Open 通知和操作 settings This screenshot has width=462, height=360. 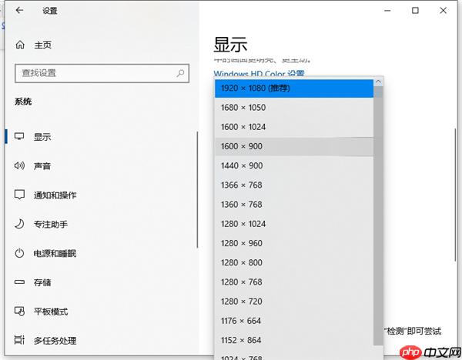(55, 195)
